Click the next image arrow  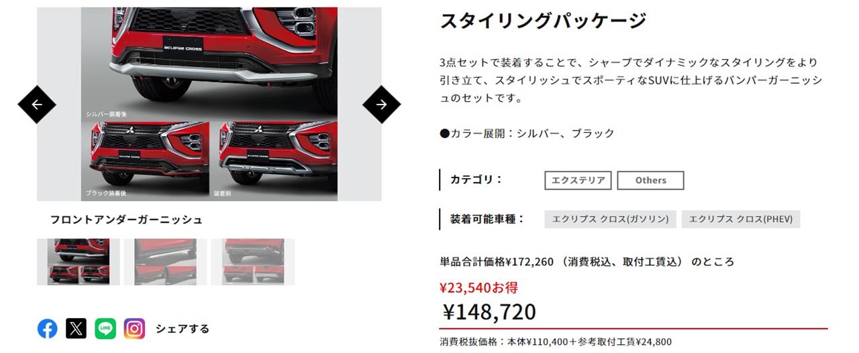tap(381, 104)
